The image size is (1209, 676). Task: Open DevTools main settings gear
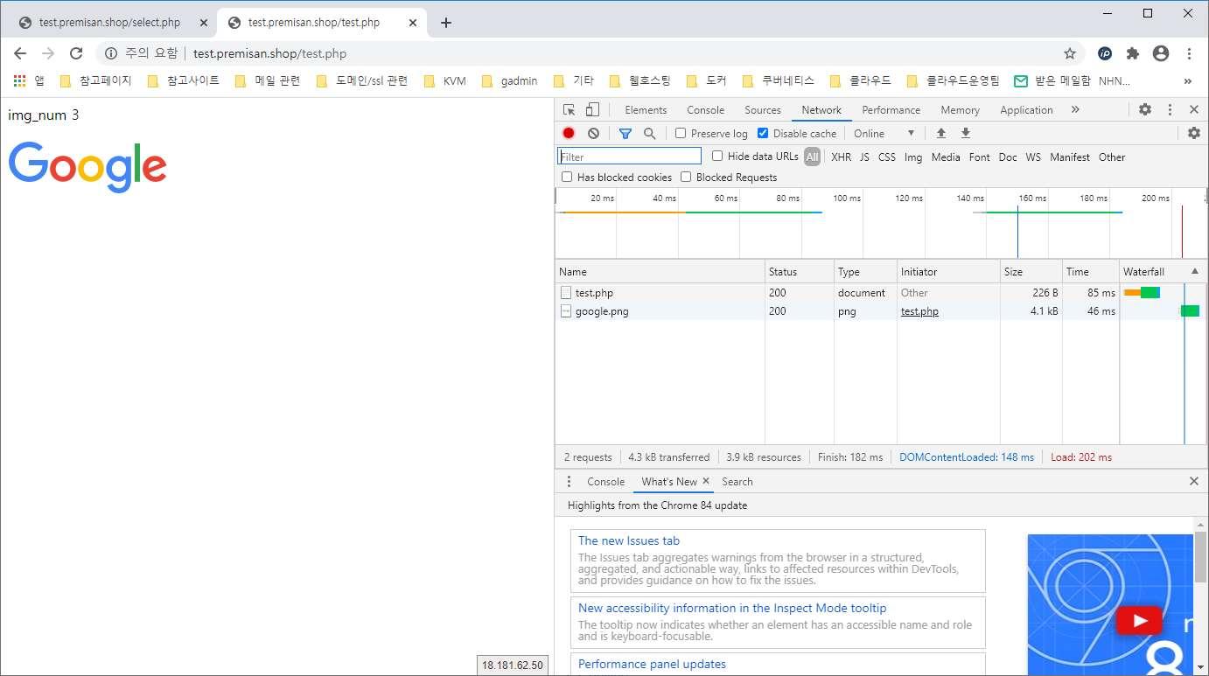pyautogui.click(x=1145, y=109)
